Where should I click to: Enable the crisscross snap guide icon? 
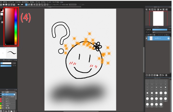click(x=32, y=5)
